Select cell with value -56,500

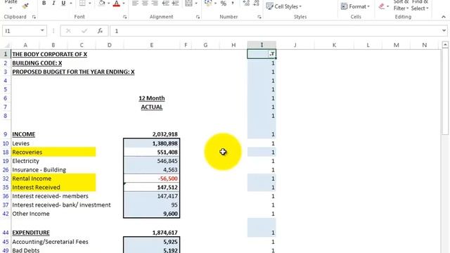pyautogui.click(x=152, y=179)
